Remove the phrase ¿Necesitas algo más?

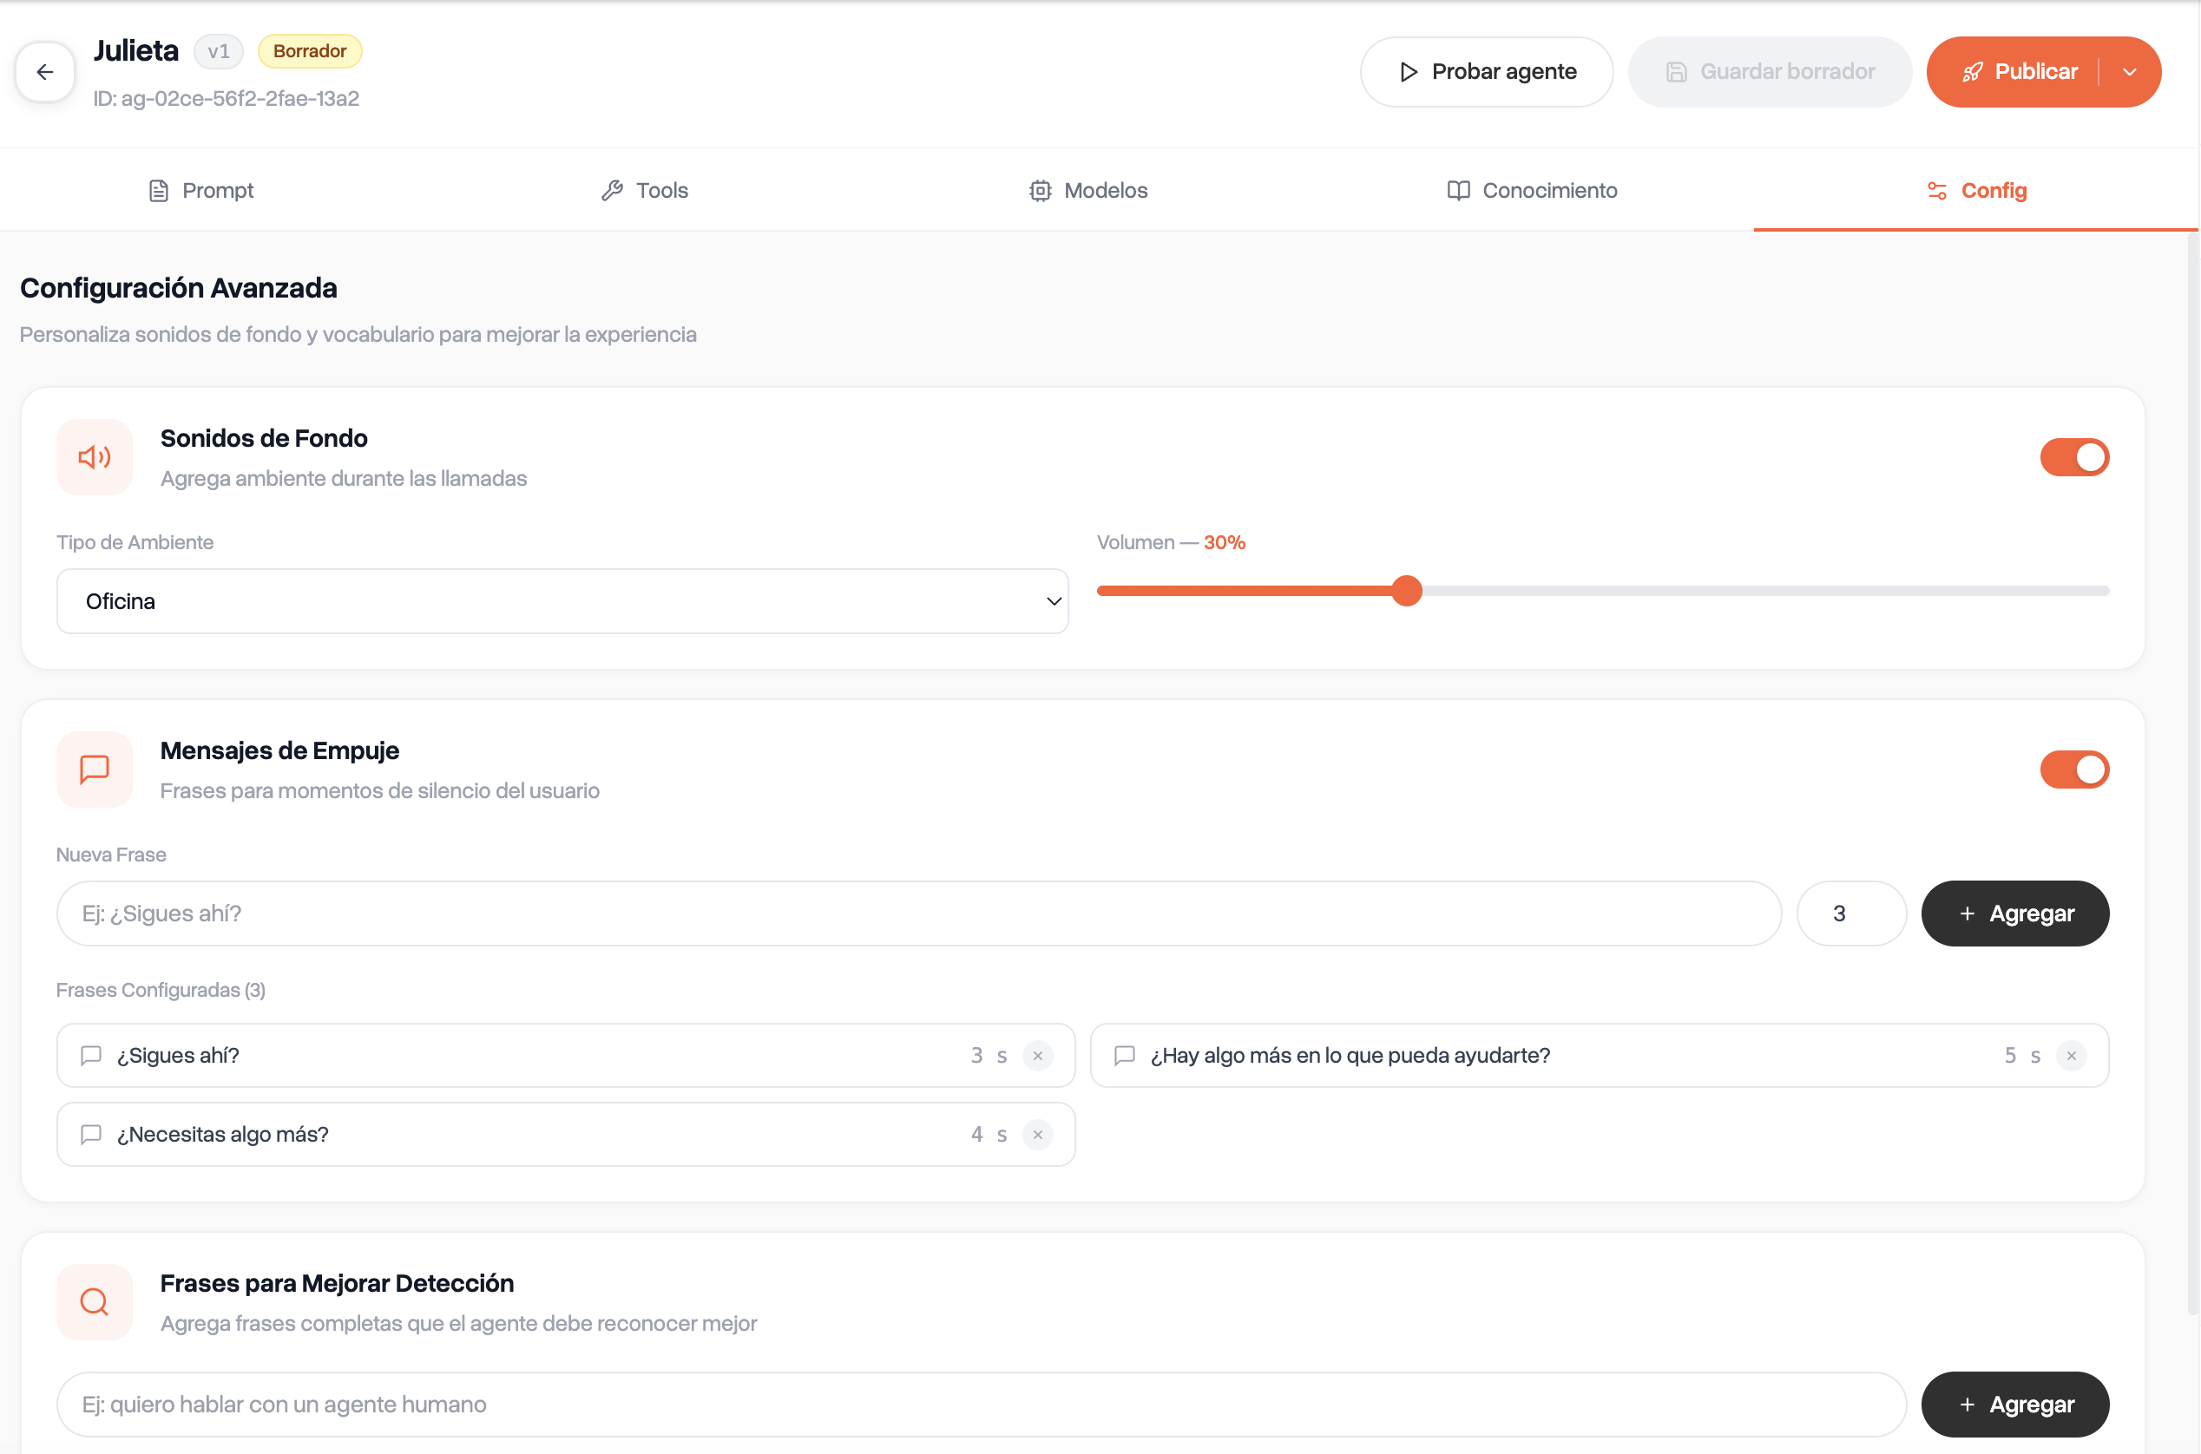coord(1038,1134)
